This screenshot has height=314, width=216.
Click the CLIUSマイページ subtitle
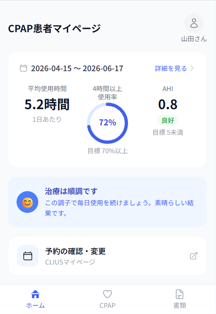(70, 262)
